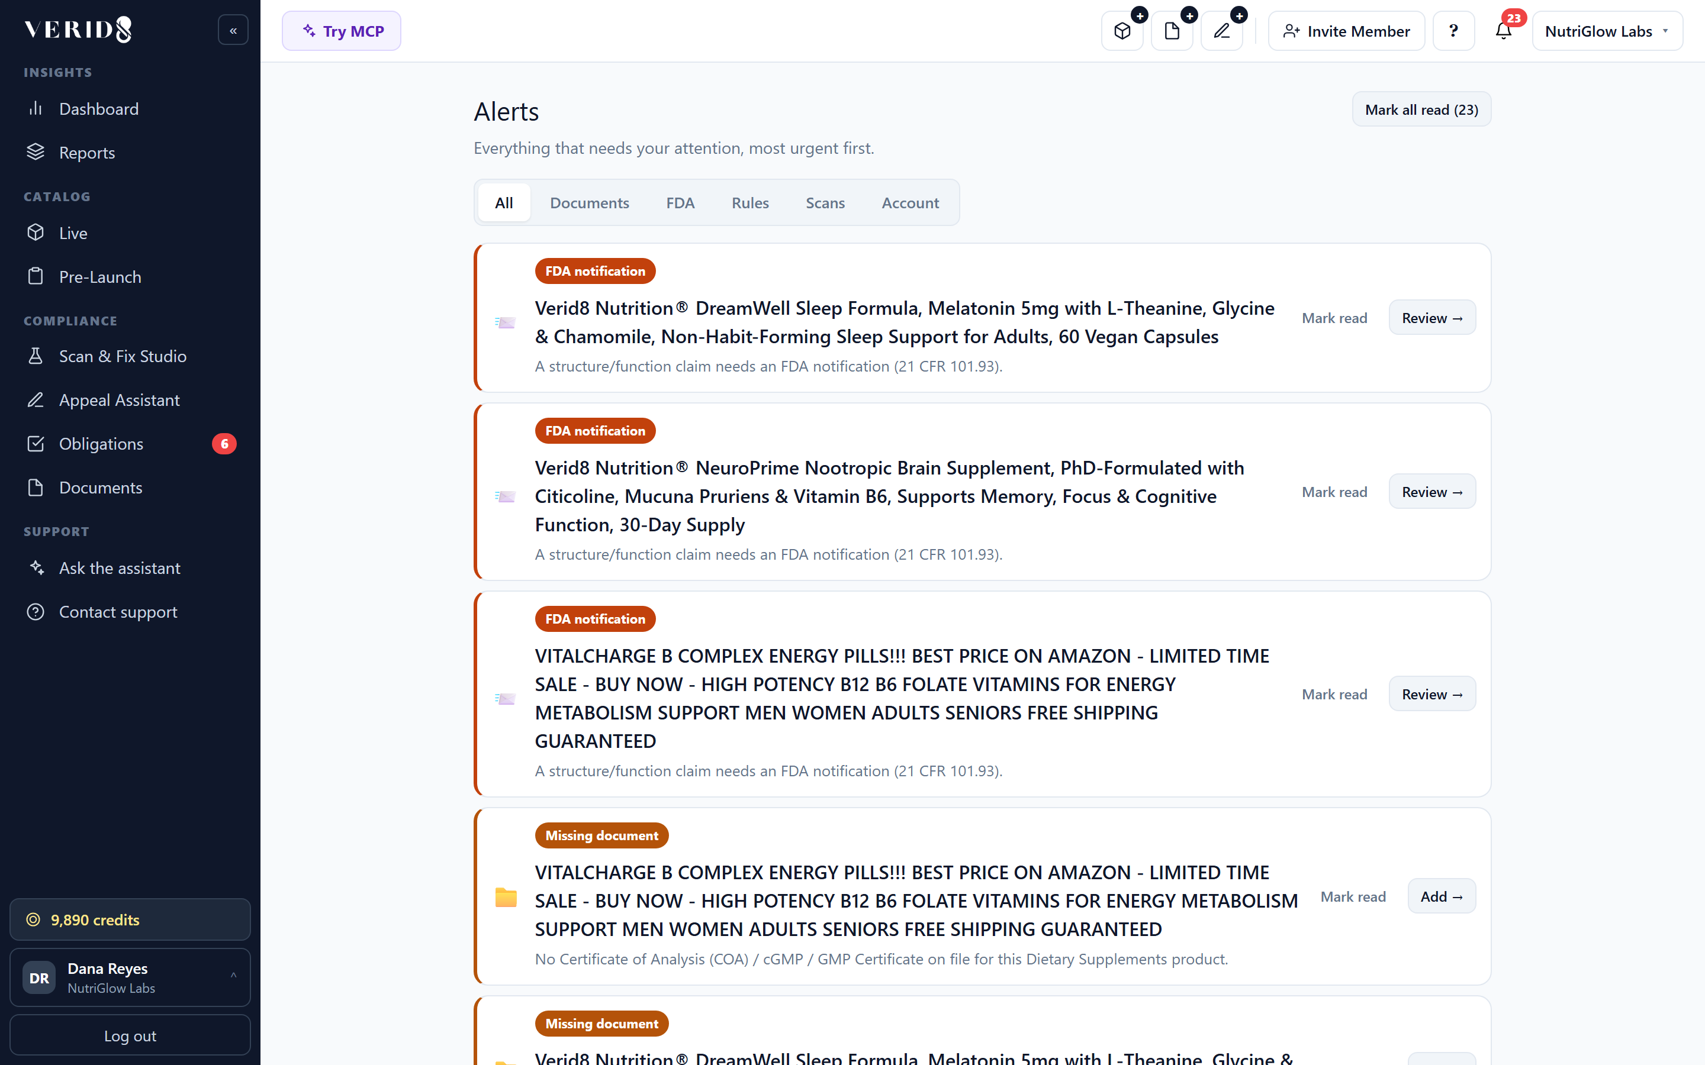Click the add document icon in header
The width and height of the screenshot is (1705, 1065).
point(1172,31)
